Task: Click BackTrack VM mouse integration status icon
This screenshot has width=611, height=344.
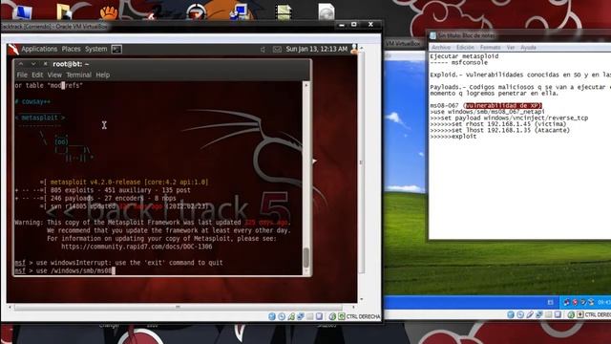Action: 332,316
